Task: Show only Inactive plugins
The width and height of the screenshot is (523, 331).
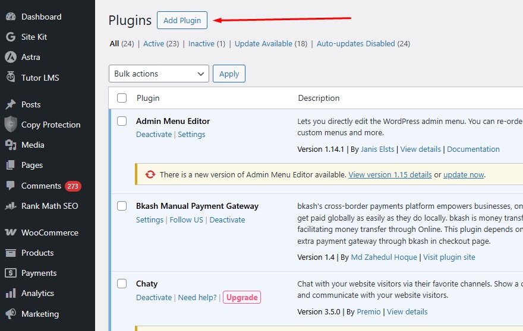Action: pyautogui.click(x=201, y=43)
